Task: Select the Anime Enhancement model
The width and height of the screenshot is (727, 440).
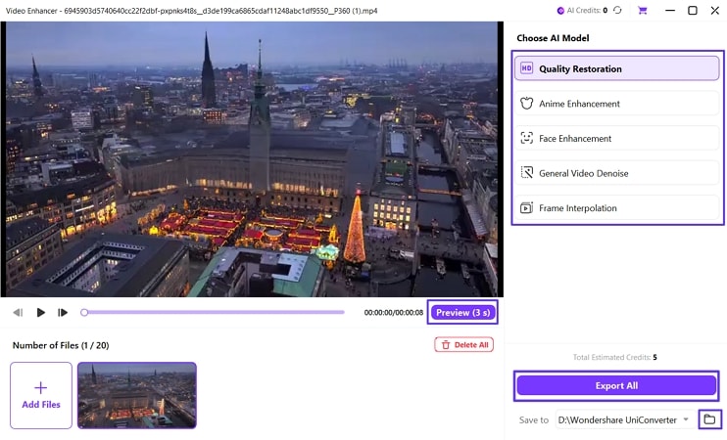Action: 616,104
